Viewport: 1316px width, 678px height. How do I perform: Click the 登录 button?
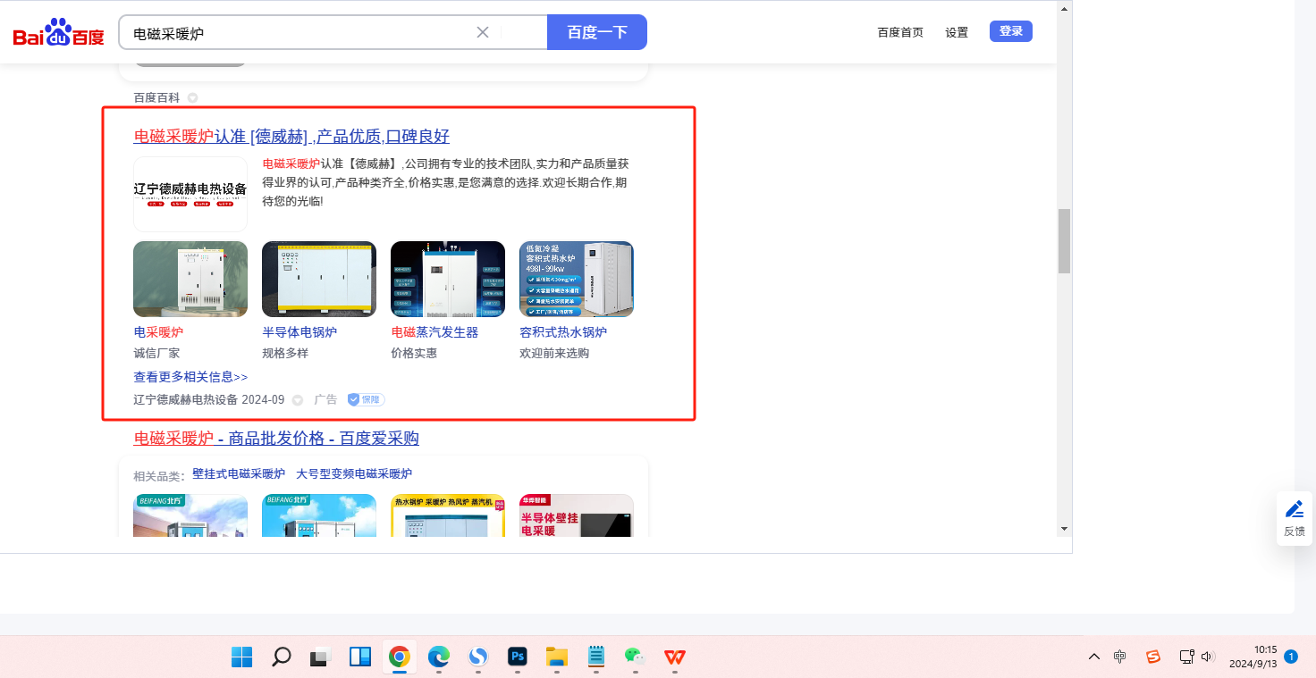(1011, 31)
